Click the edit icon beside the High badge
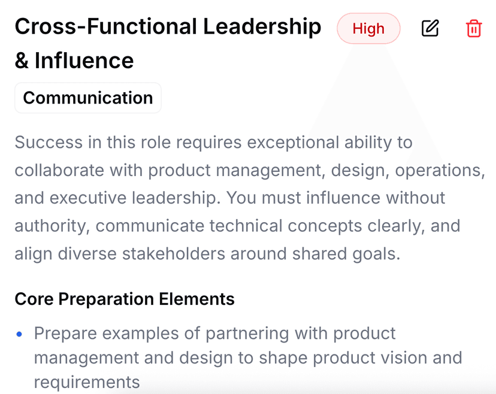This screenshot has width=496, height=394. (430, 28)
